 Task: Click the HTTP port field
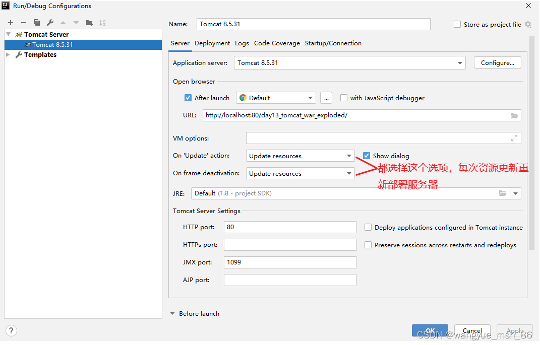click(x=290, y=227)
